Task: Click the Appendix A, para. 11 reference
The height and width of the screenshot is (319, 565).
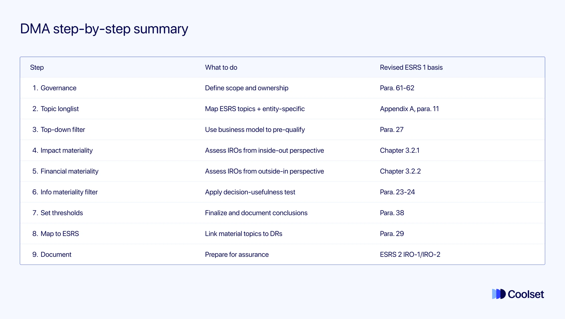Action: 409,109
